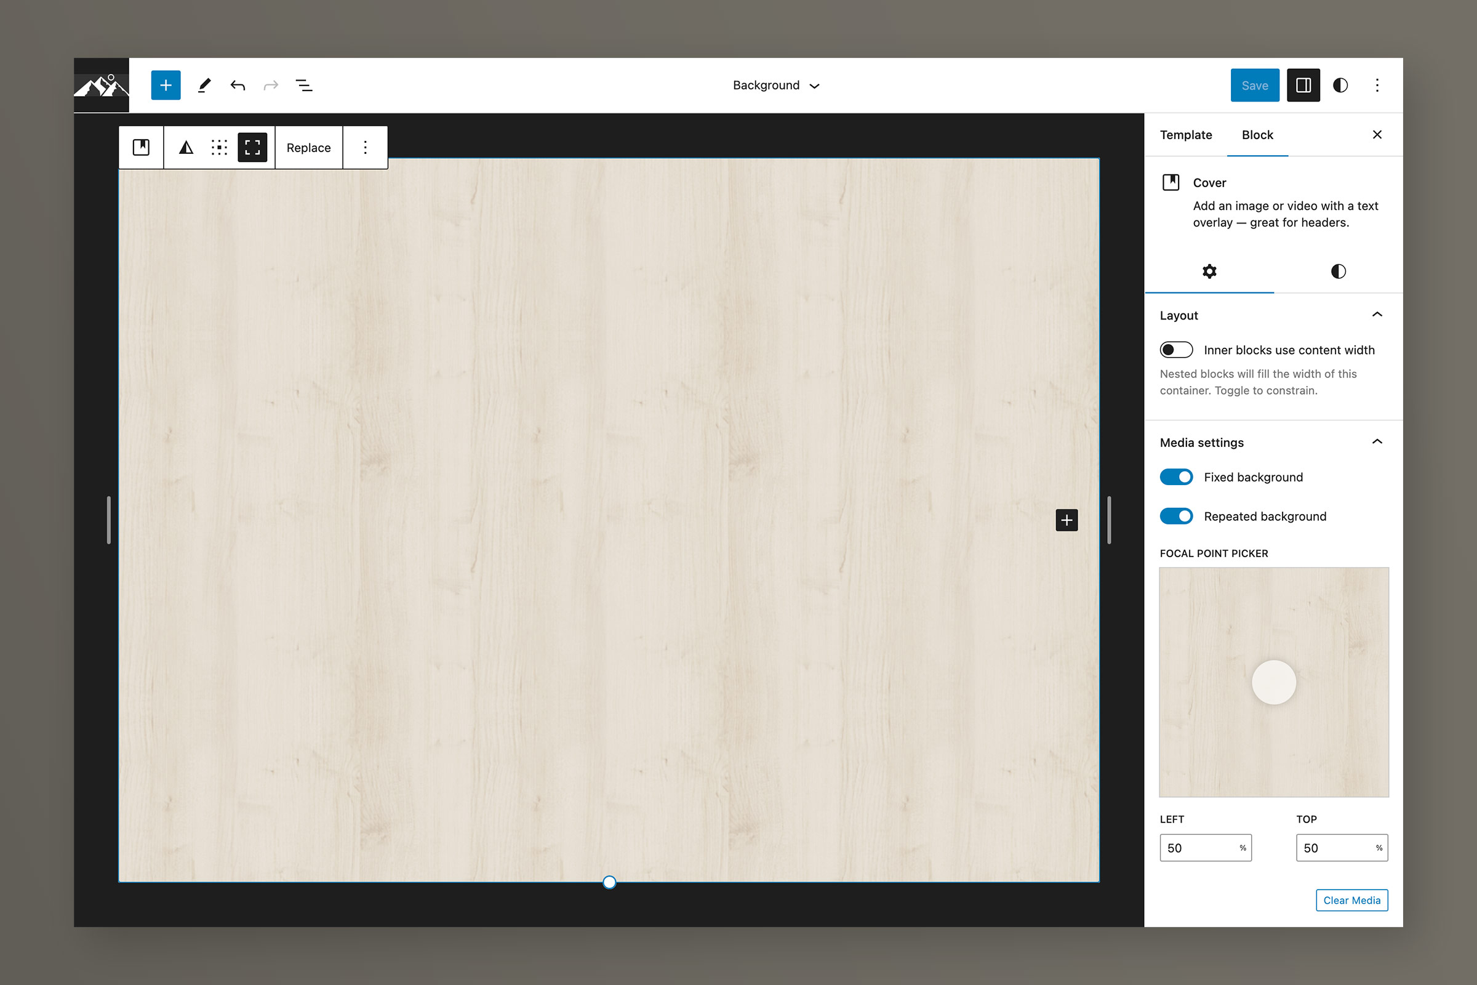Open the block Styles tab in sidebar
This screenshot has height=985, width=1477.
(x=1338, y=271)
